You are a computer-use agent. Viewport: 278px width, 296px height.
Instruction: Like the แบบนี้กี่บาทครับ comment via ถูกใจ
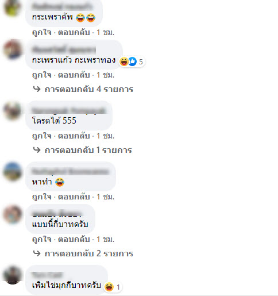point(42,239)
